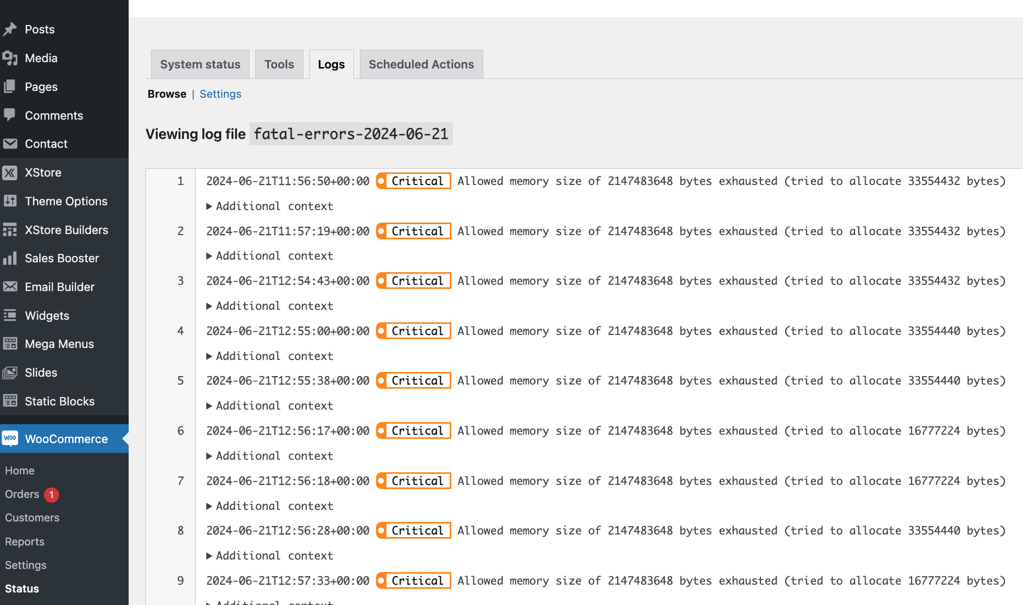The image size is (1023, 605).
Task: Click the Sales Booster chart icon
Action: [x=10, y=258]
